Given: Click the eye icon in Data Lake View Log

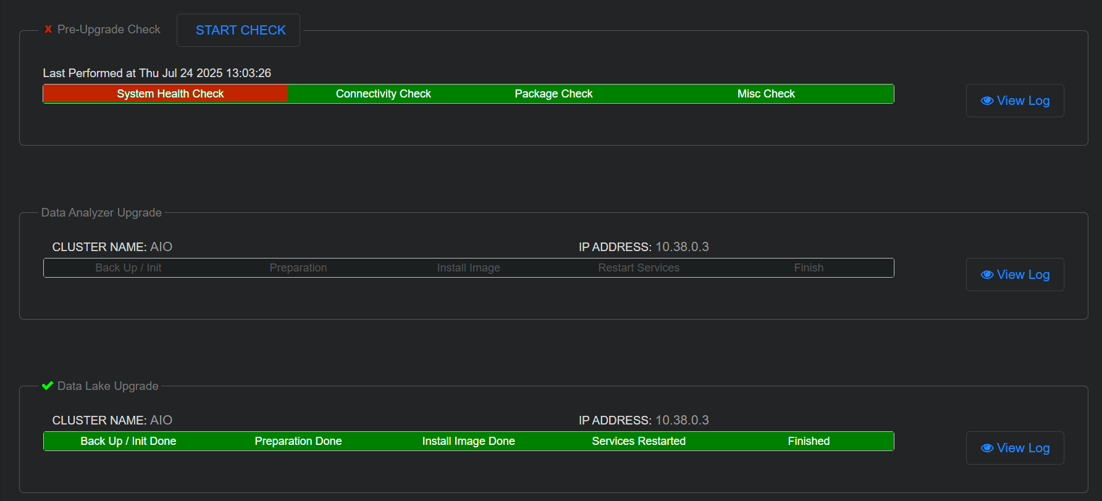Looking at the screenshot, I should 986,448.
